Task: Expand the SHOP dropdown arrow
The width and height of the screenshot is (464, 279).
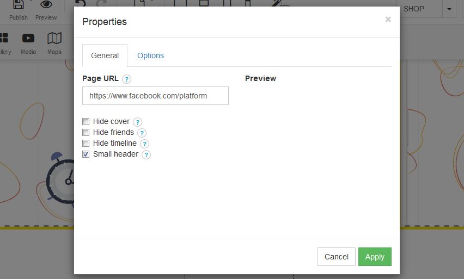Action: (449, 9)
